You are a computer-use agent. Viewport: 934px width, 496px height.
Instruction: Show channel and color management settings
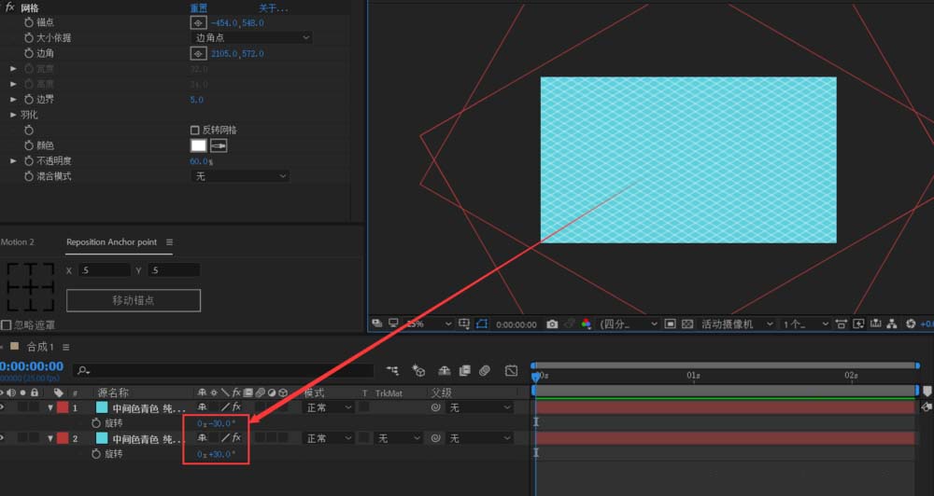tap(587, 324)
